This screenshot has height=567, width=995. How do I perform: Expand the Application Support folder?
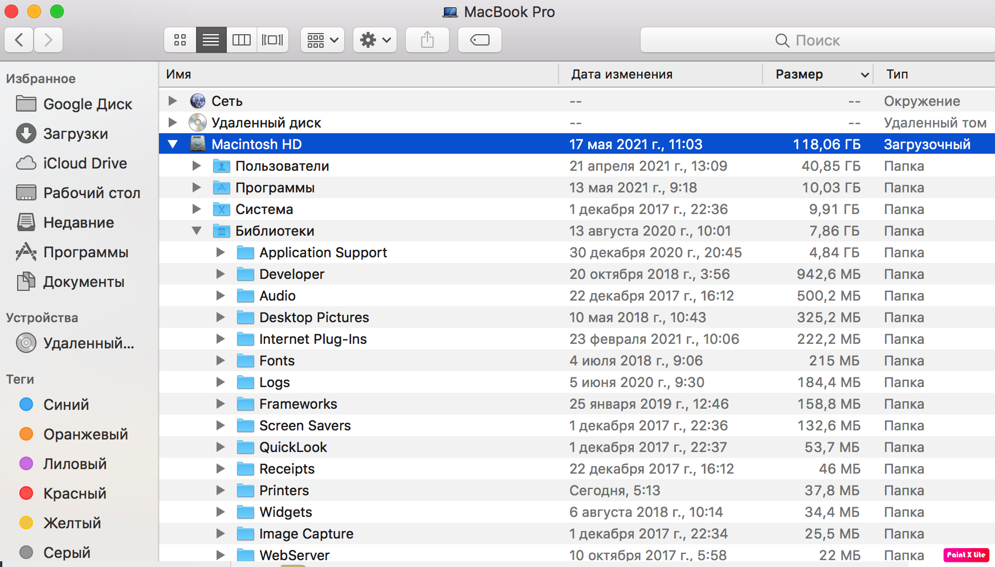tap(221, 252)
